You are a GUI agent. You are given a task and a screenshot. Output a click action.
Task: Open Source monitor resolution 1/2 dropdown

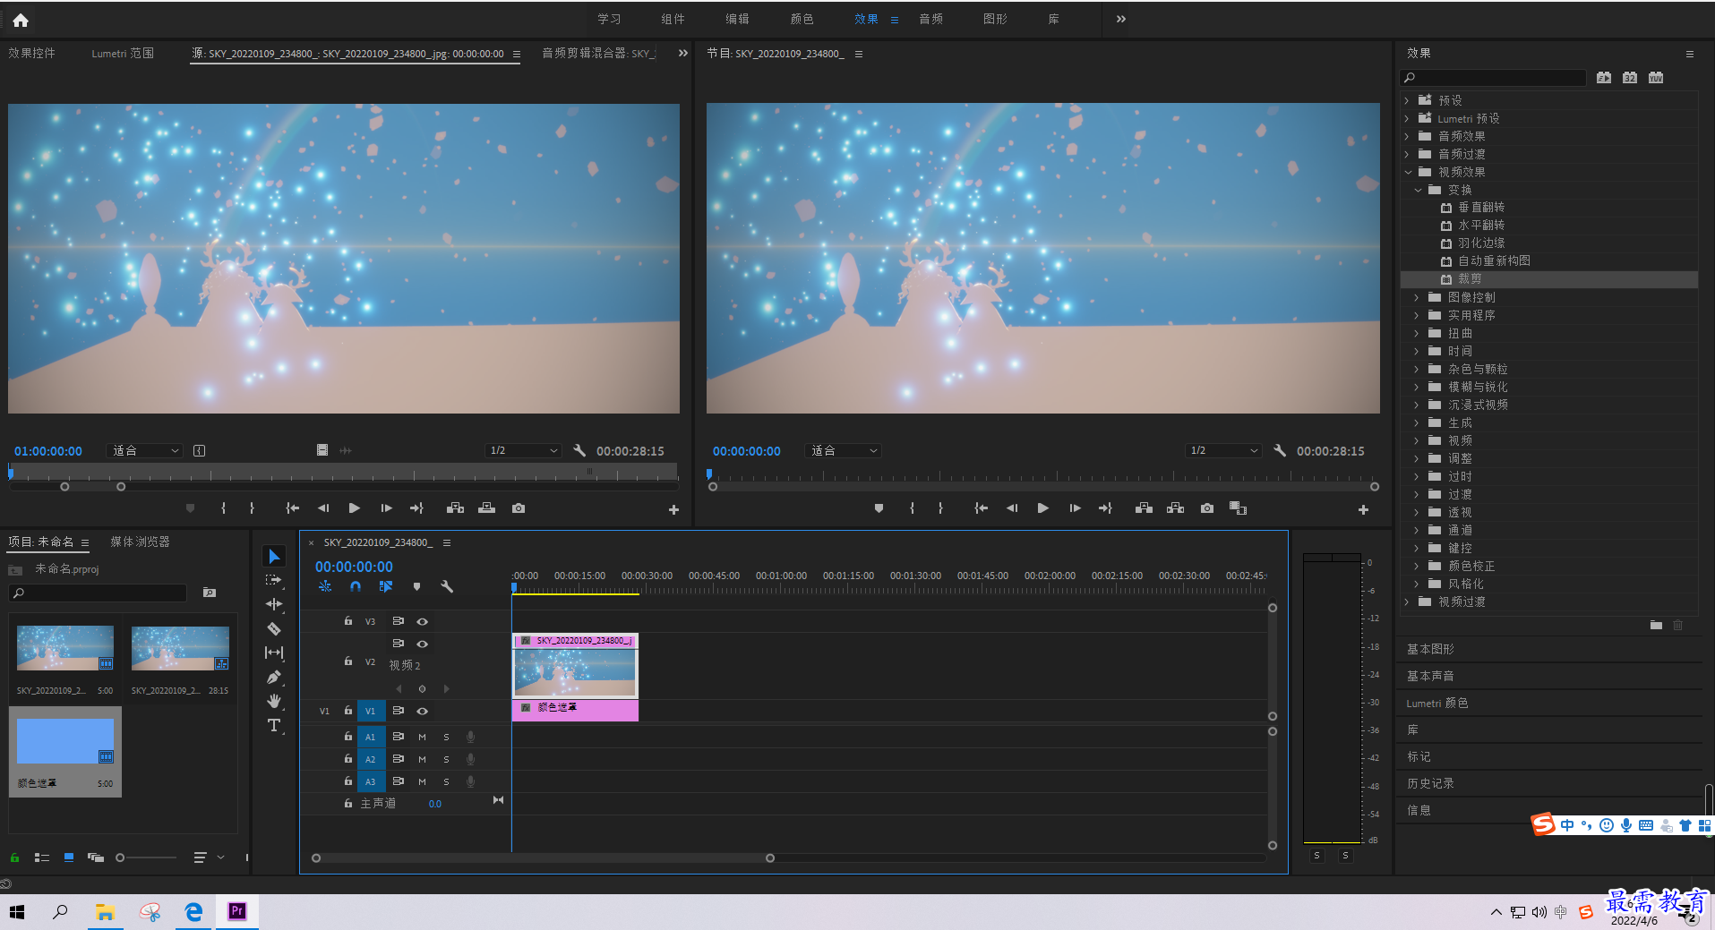pos(523,450)
